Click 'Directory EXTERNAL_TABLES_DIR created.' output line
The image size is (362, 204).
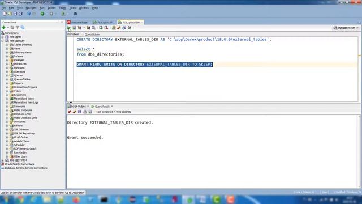(x=110, y=122)
